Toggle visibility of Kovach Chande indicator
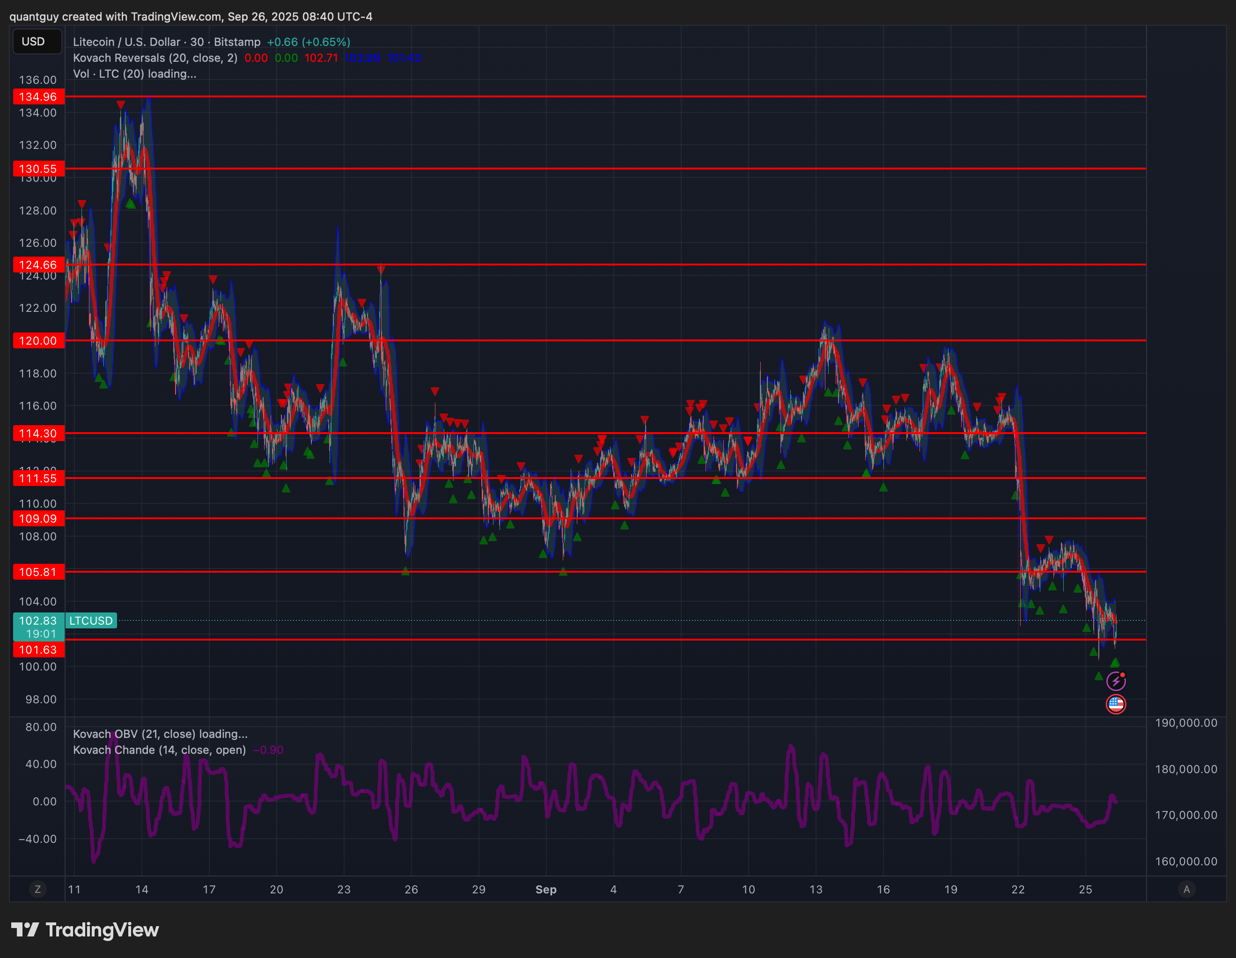1236x958 pixels. point(160,750)
